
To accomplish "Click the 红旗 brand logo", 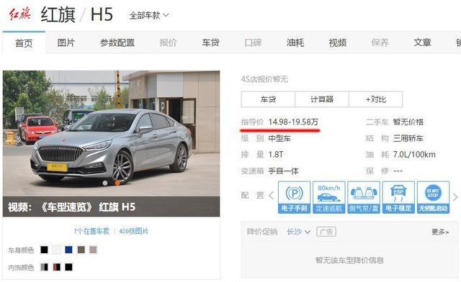I will tap(20, 14).
